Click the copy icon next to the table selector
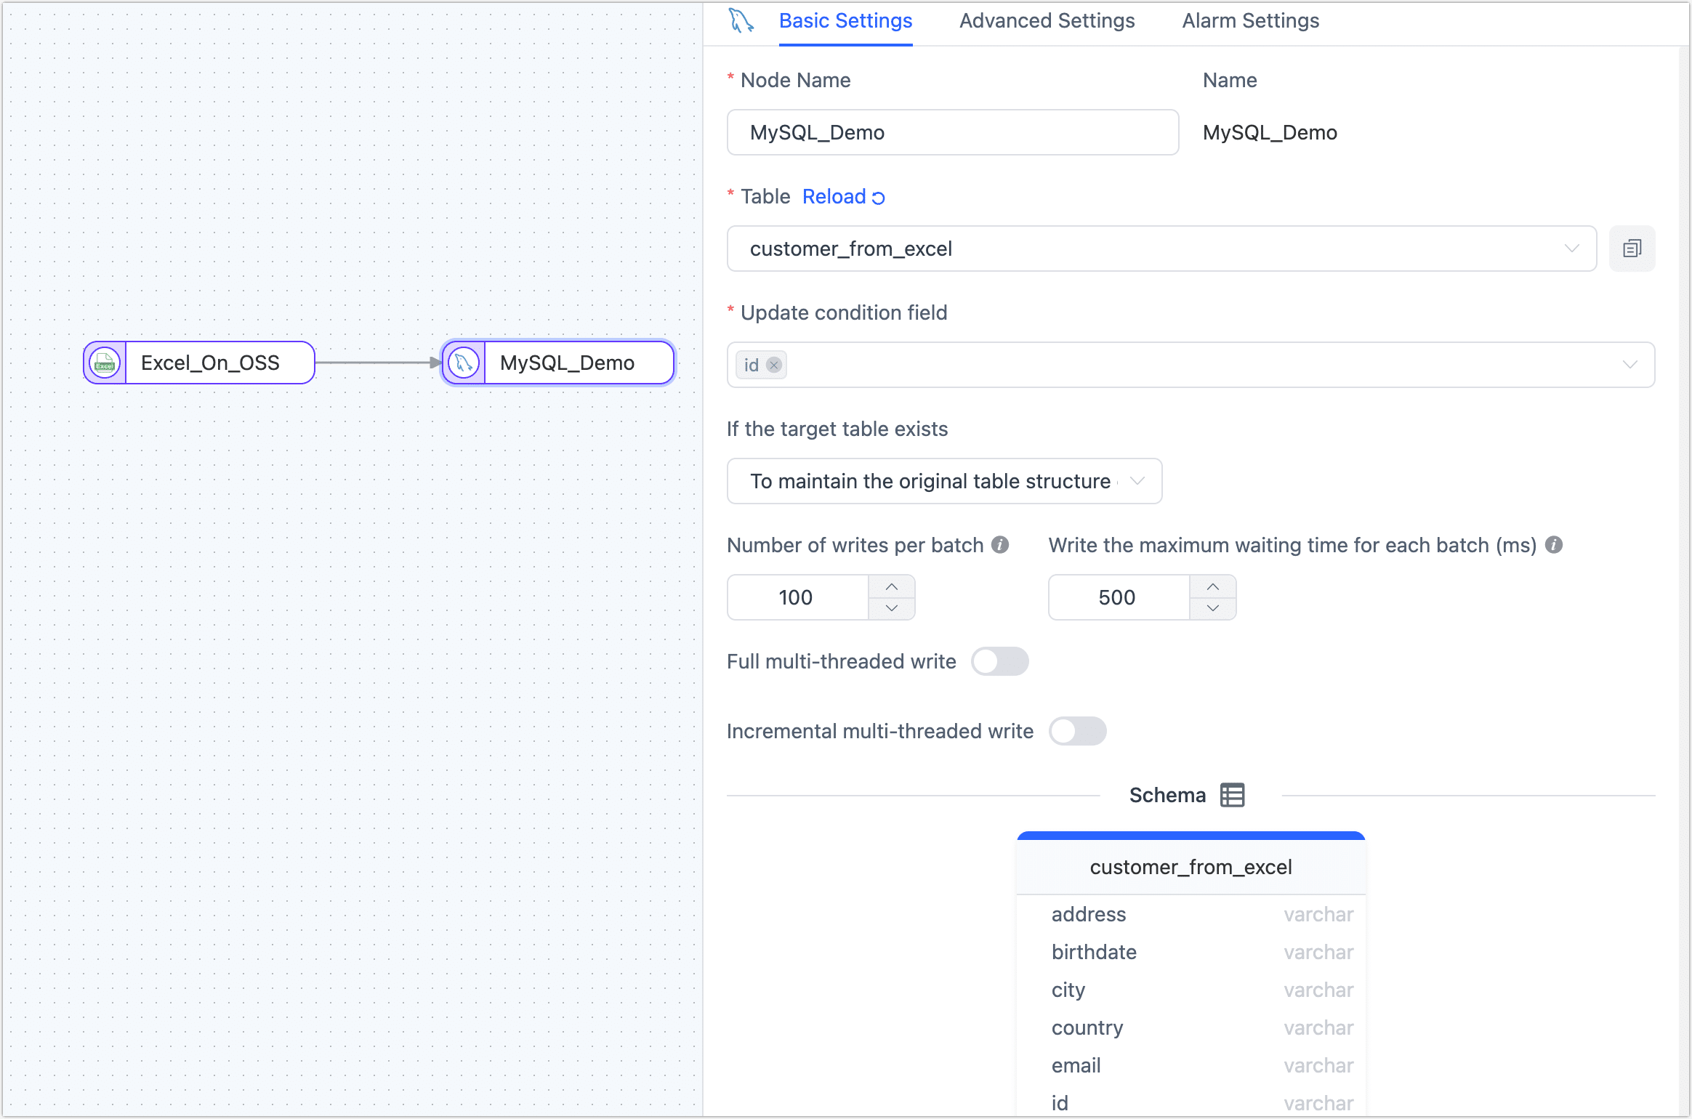The height and width of the screenshot is (1119, 1692). point(1632,248)
